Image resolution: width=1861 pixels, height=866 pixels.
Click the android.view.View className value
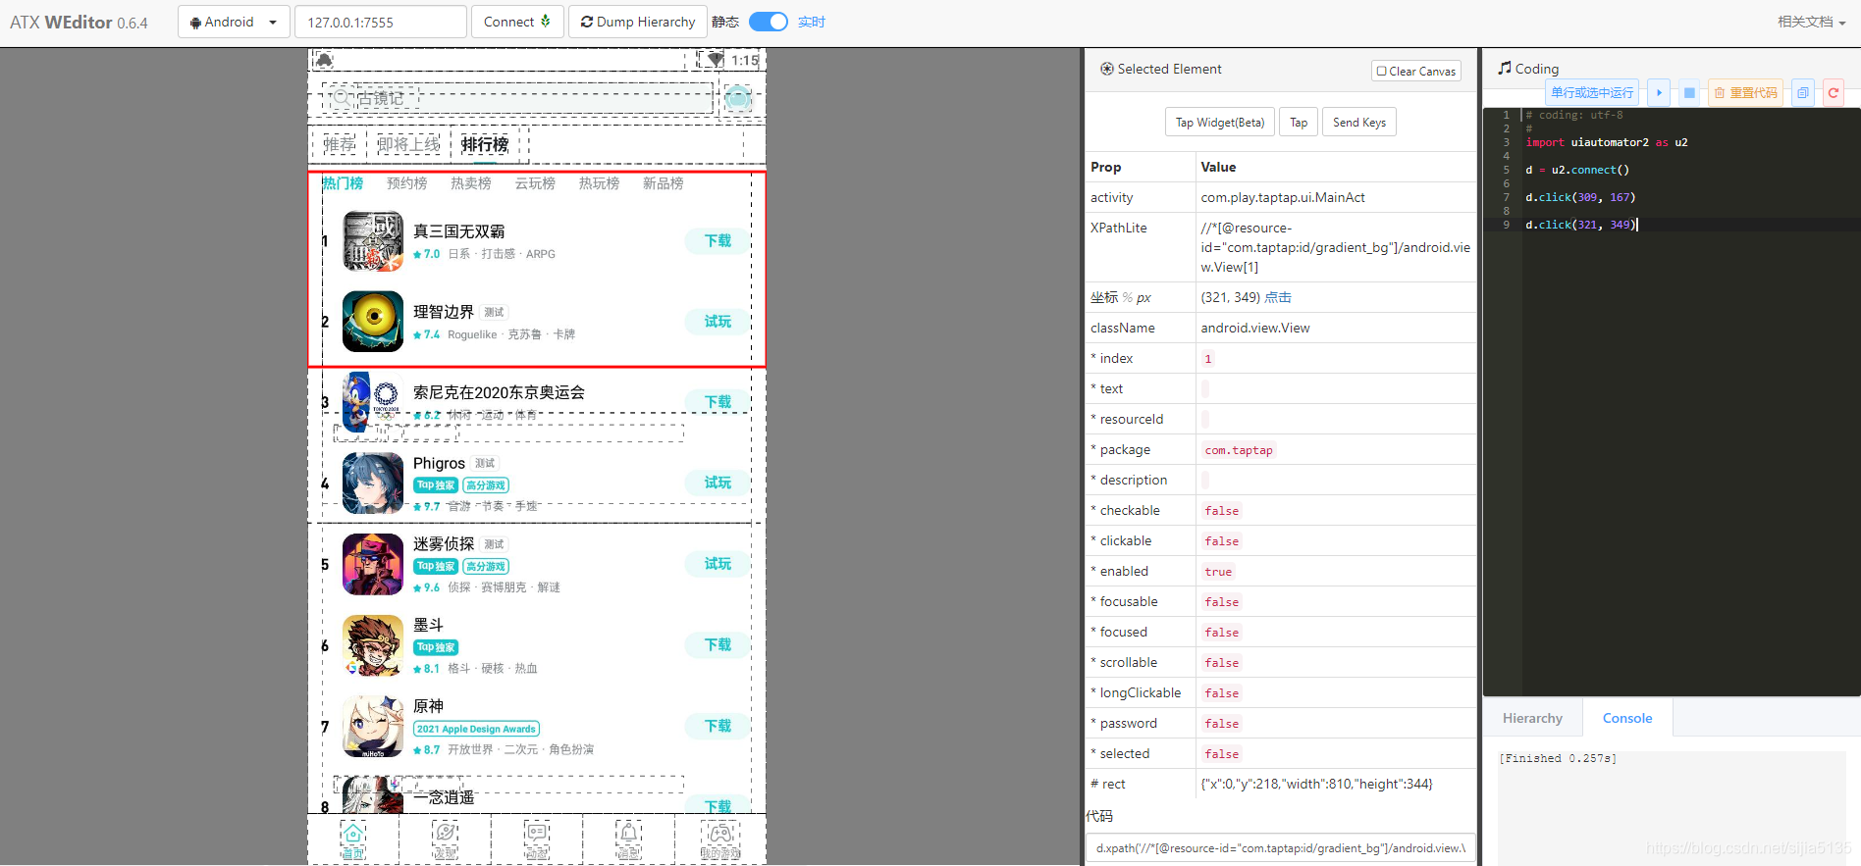[1255, 328]
